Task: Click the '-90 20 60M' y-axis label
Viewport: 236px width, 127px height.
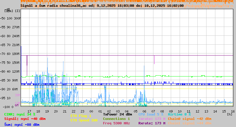Action: click(x=9, y=89)
